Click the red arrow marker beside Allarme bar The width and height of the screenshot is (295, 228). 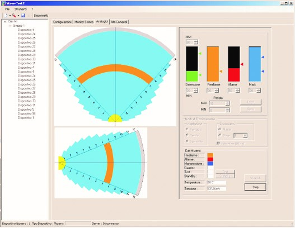tap(242, 64)
